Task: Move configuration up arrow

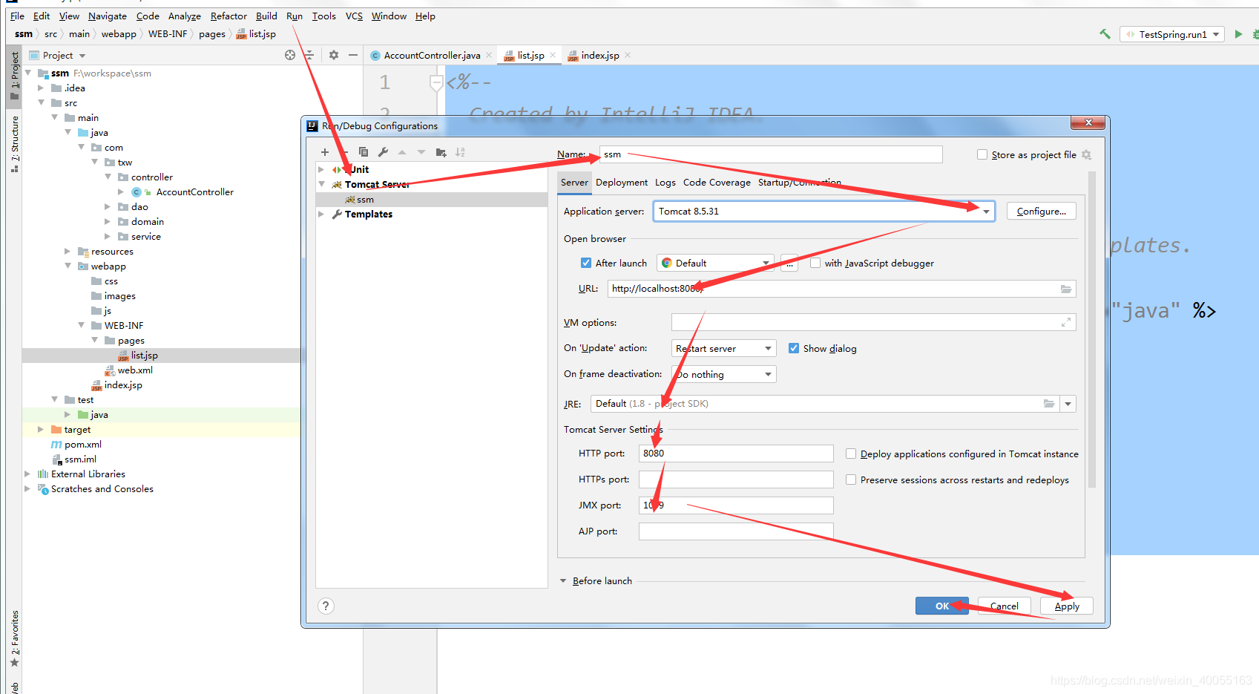Action: (402, 152)
